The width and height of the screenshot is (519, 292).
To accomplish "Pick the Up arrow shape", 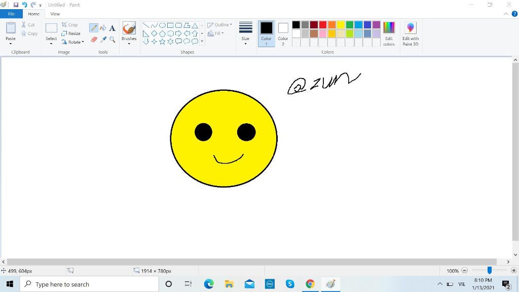I will (x=195, y=33).
